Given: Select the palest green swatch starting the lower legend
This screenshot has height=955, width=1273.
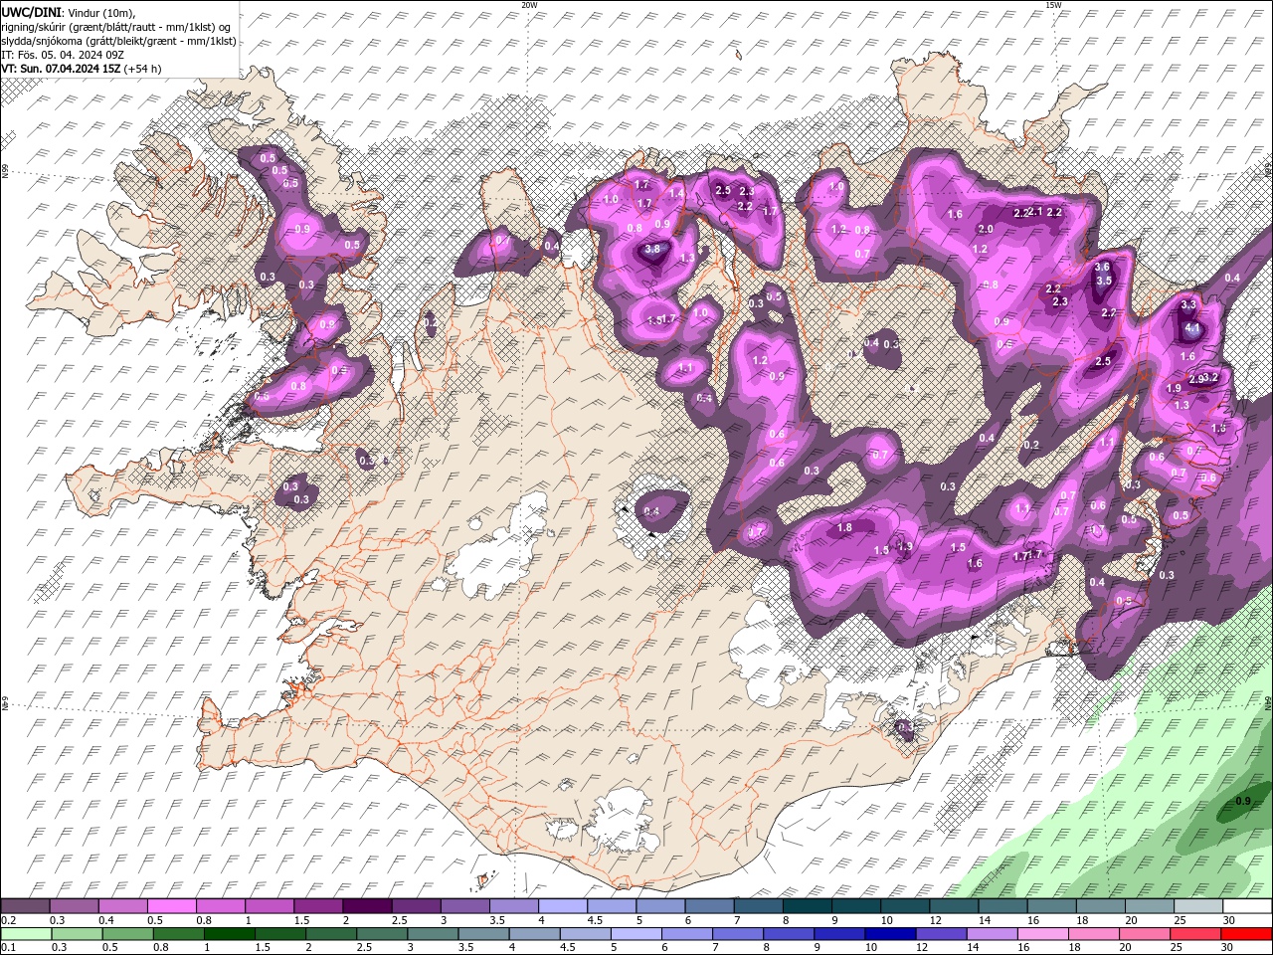Looking at the screenshot, I should tap(26, 934).
